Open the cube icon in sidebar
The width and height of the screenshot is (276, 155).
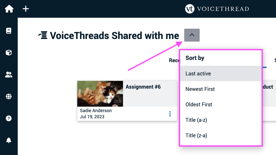tap(9, 53)
